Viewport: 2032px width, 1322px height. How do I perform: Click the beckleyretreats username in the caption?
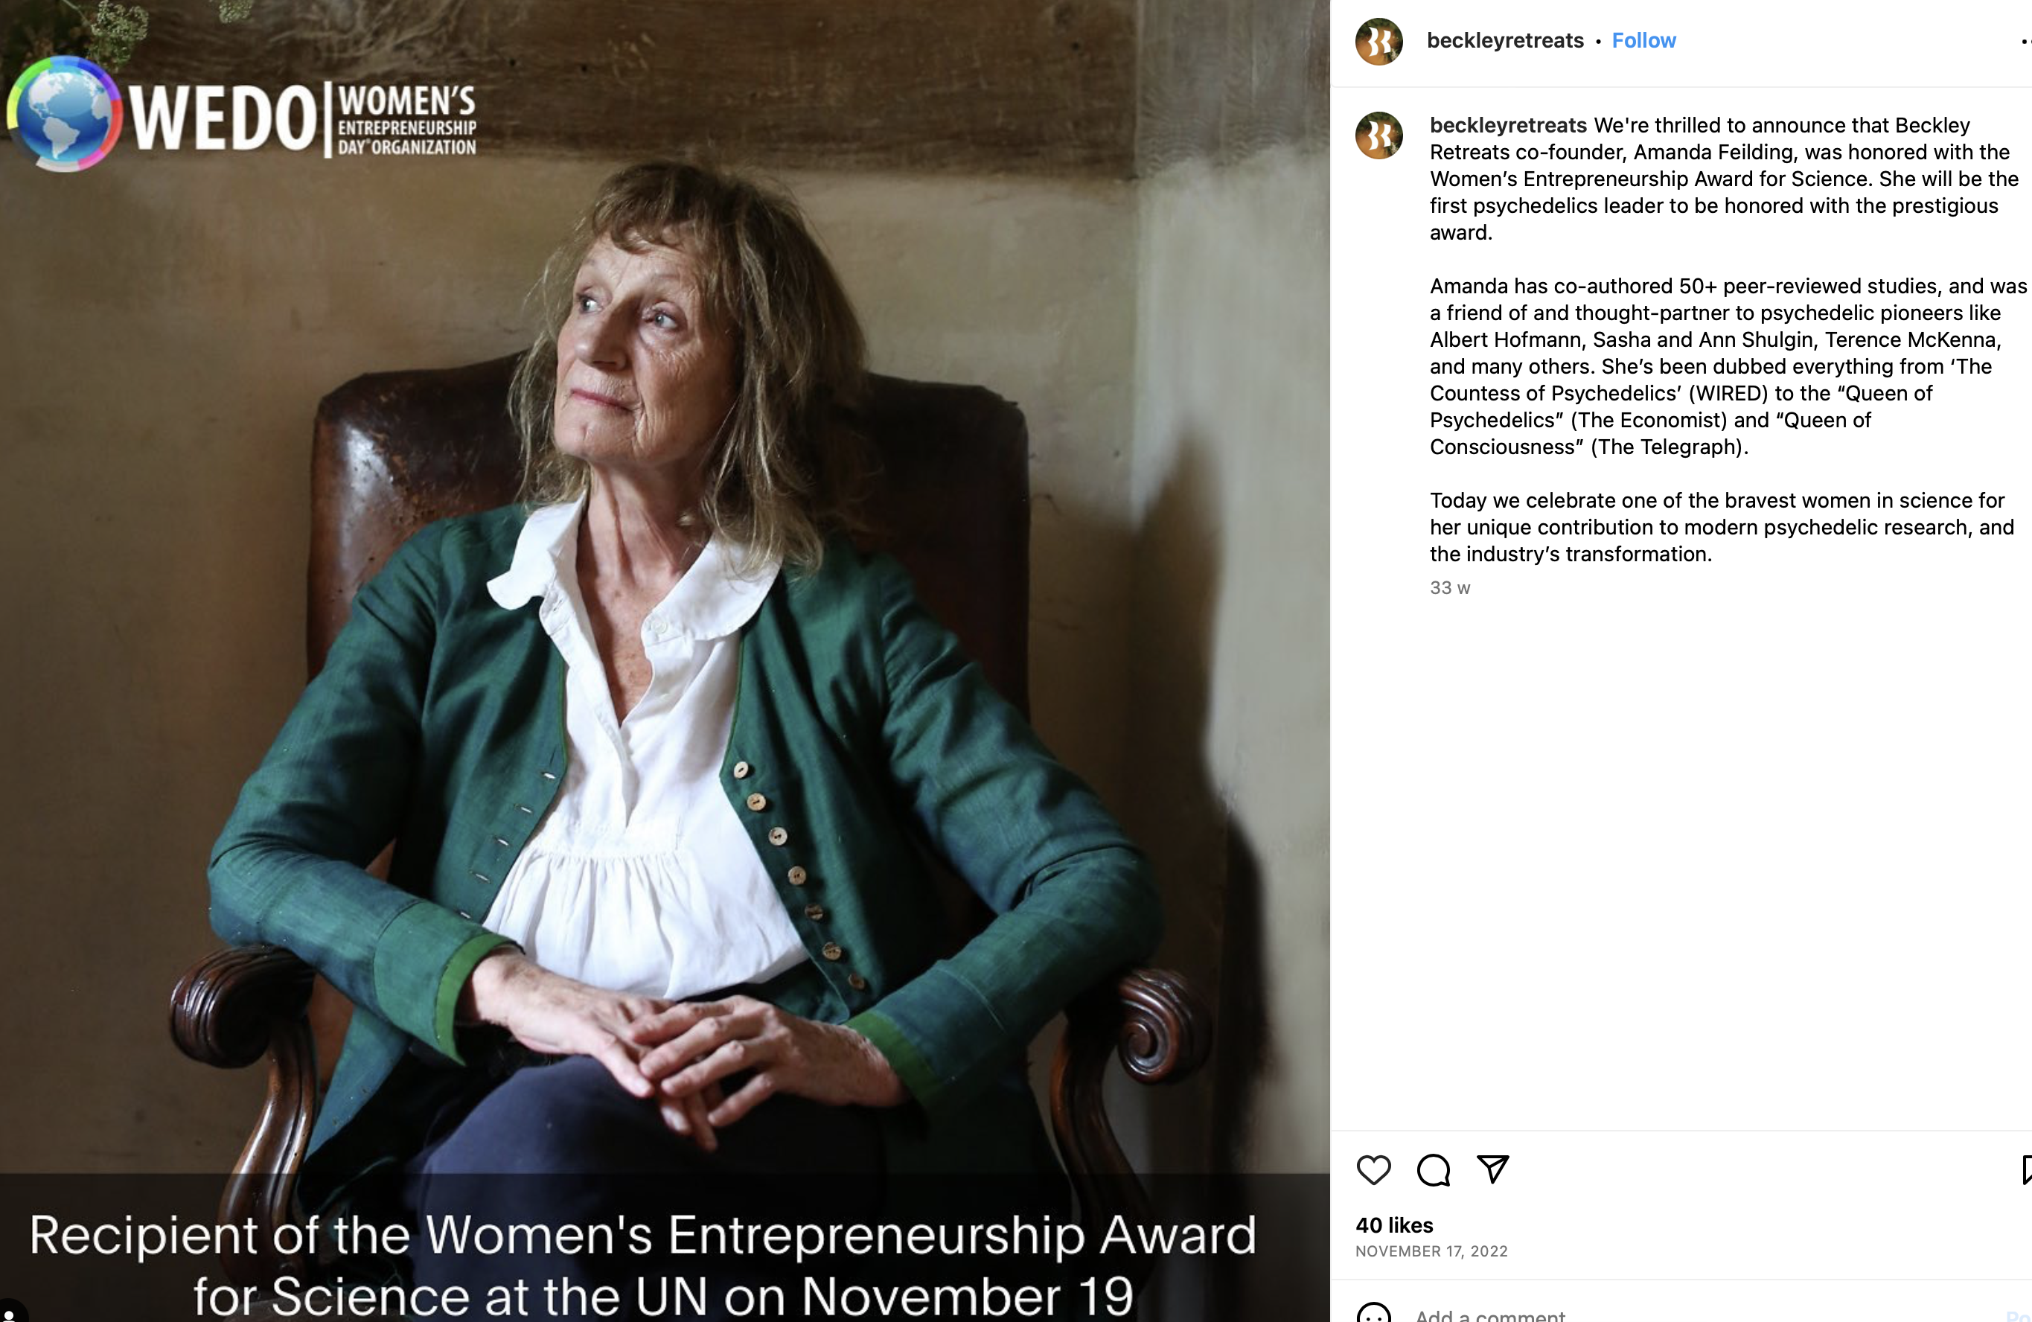tap(1508, 126)
